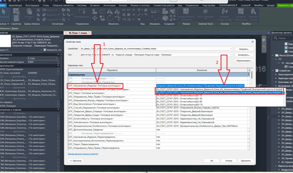Click the Загрузить... button
The image size is (293, 173).
click(244, 49)
